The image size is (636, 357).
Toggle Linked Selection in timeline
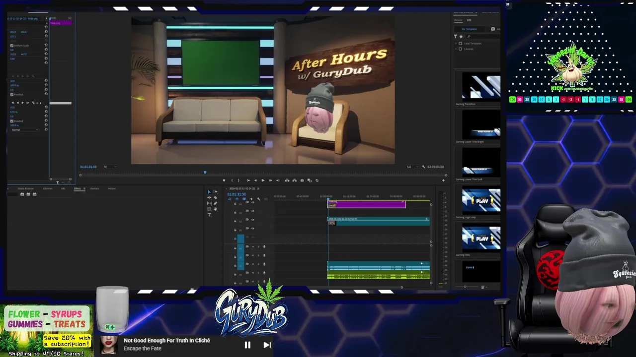(x=244, y=199)
